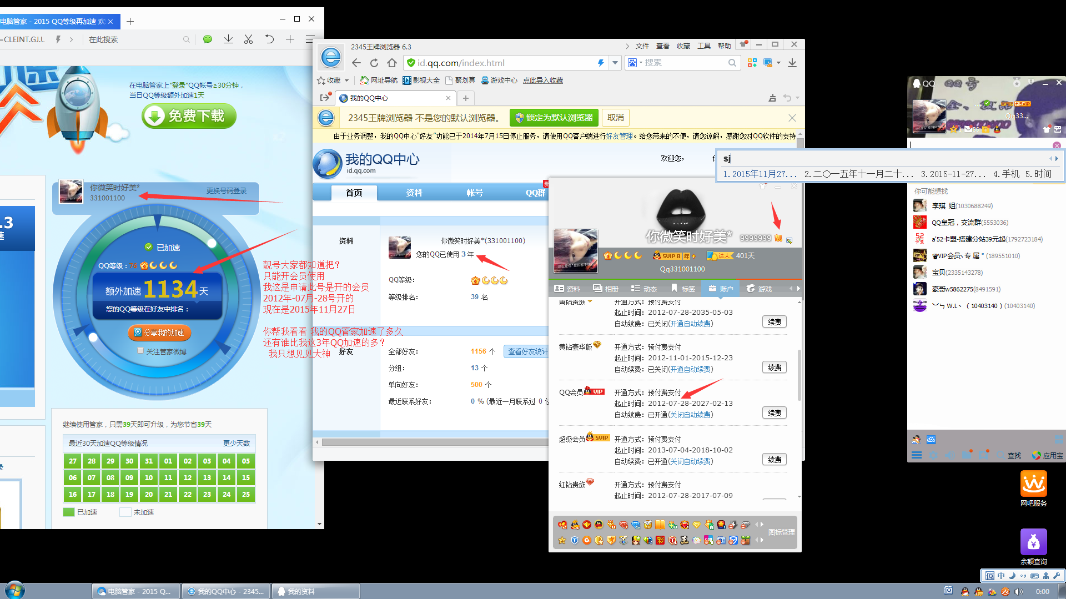Expand the undo closed tab dropdown
Viewport: 1066px width, 599px height.
click(x=798, y=98)
